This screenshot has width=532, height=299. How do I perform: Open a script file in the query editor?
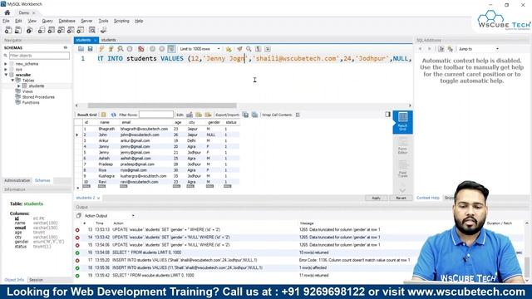coord(81,49)
